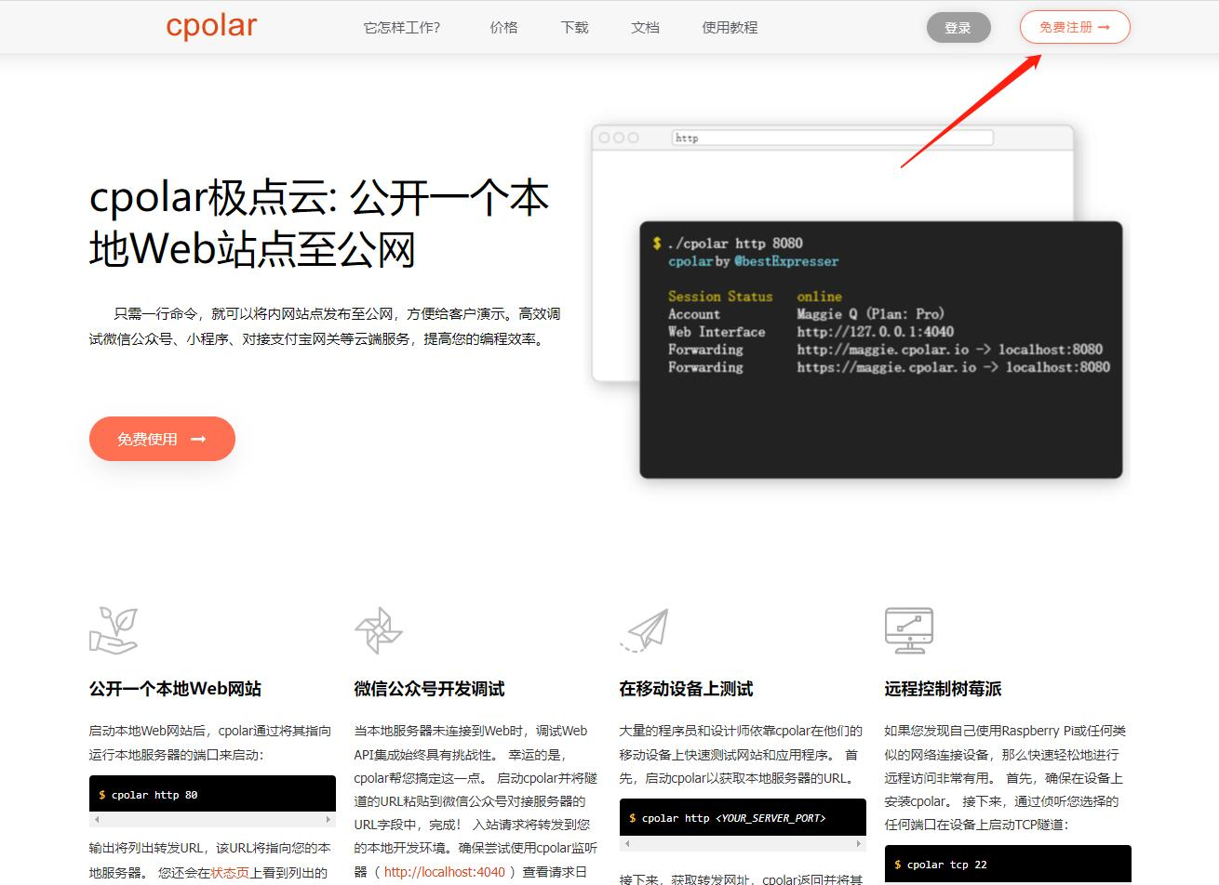
Task: Open the http://localhost:4040 link
Action: (x=444, y=872)
